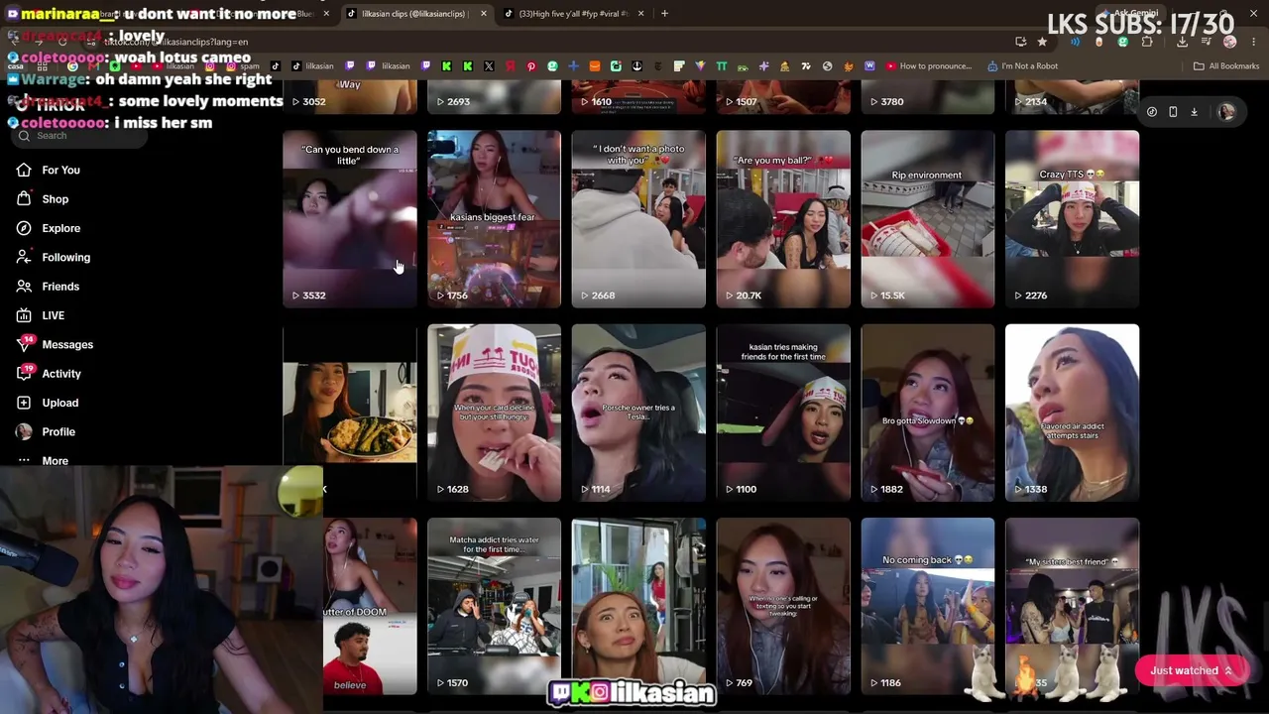Open the browser downloads icon

tap(1182, 42)
